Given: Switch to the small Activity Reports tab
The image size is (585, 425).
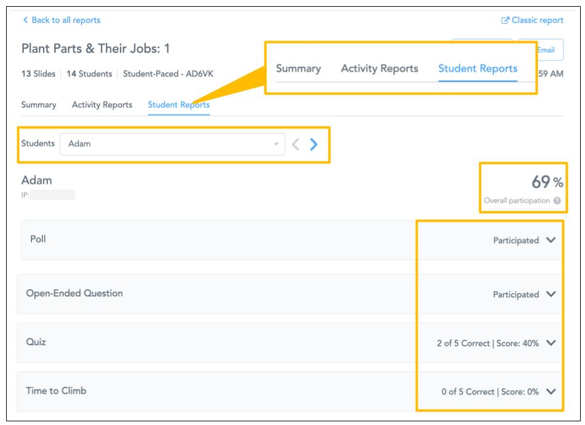Looking at the screenshot, I should pyautogui.click(x=102, y=105).
